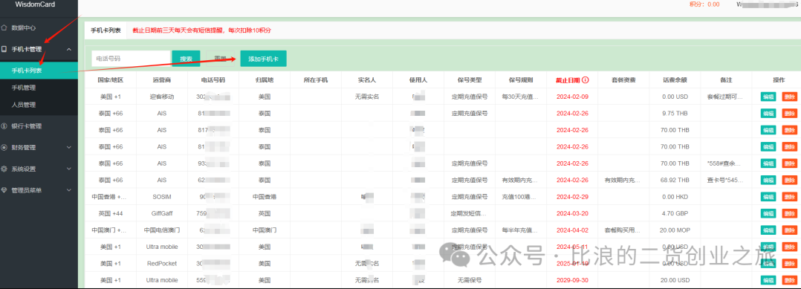Click the gear icon beside 系统设置
The image size is (801, 289).
pos(4,169)
